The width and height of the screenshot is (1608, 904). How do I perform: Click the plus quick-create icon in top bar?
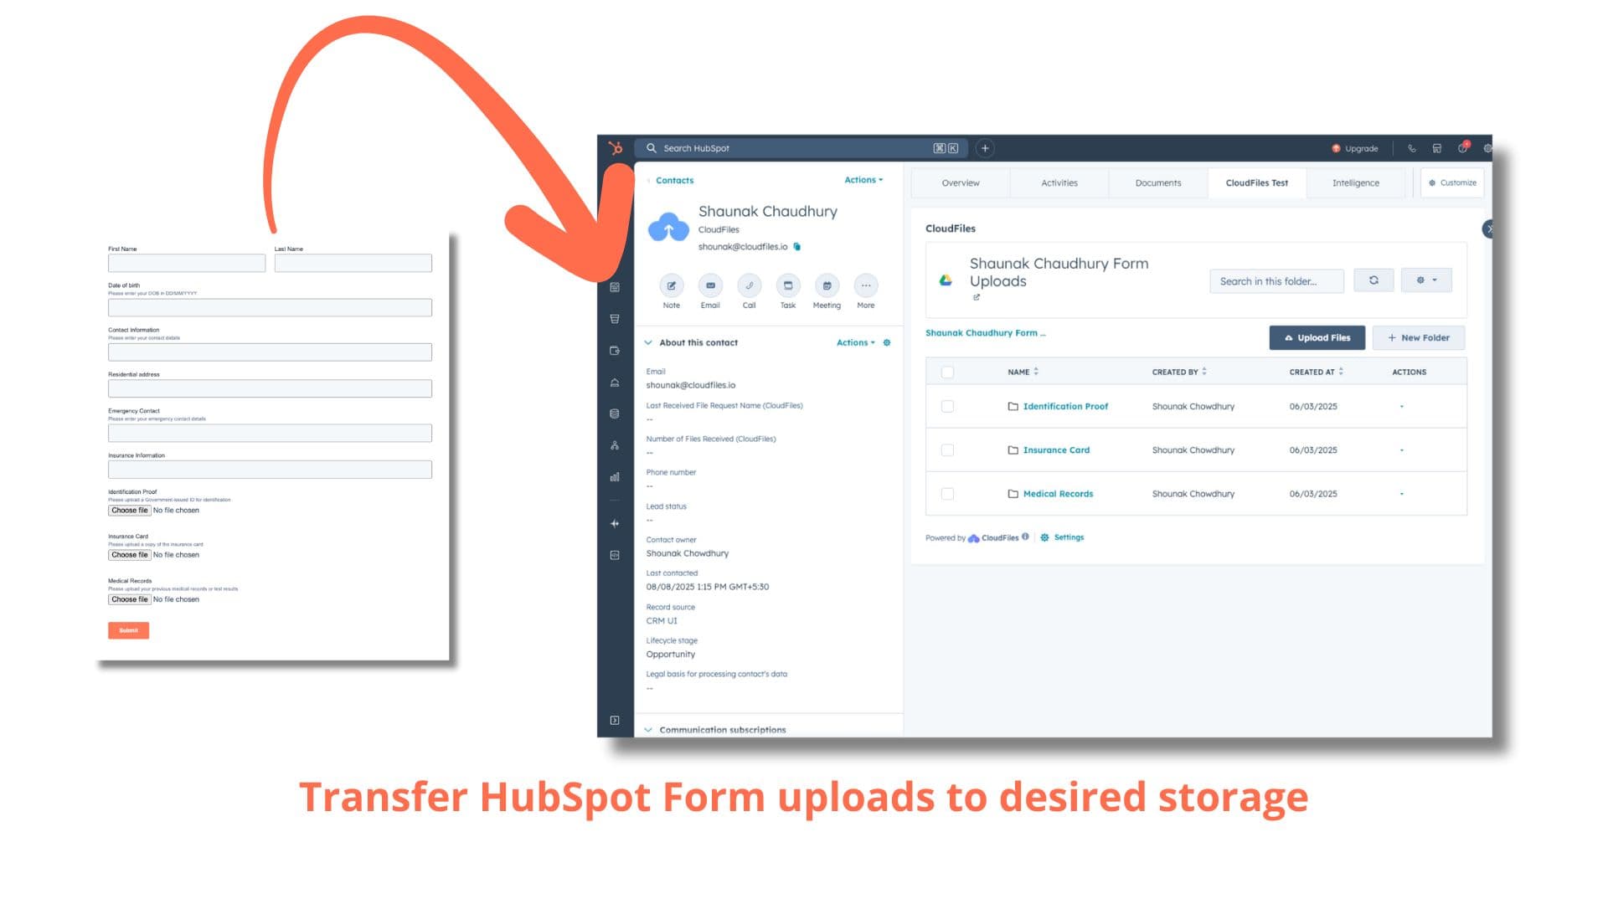coord(985,148)
